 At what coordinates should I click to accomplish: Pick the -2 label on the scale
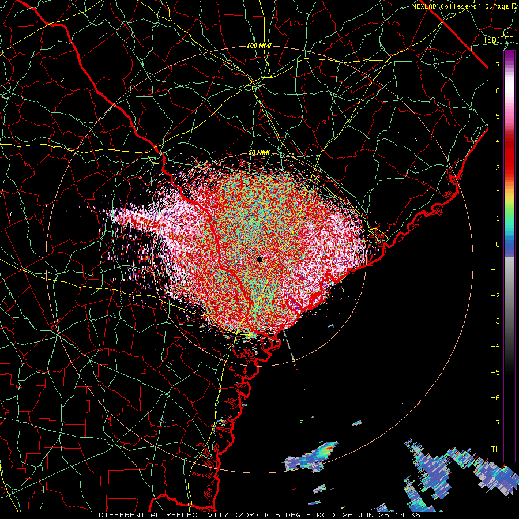coord(495,296)
